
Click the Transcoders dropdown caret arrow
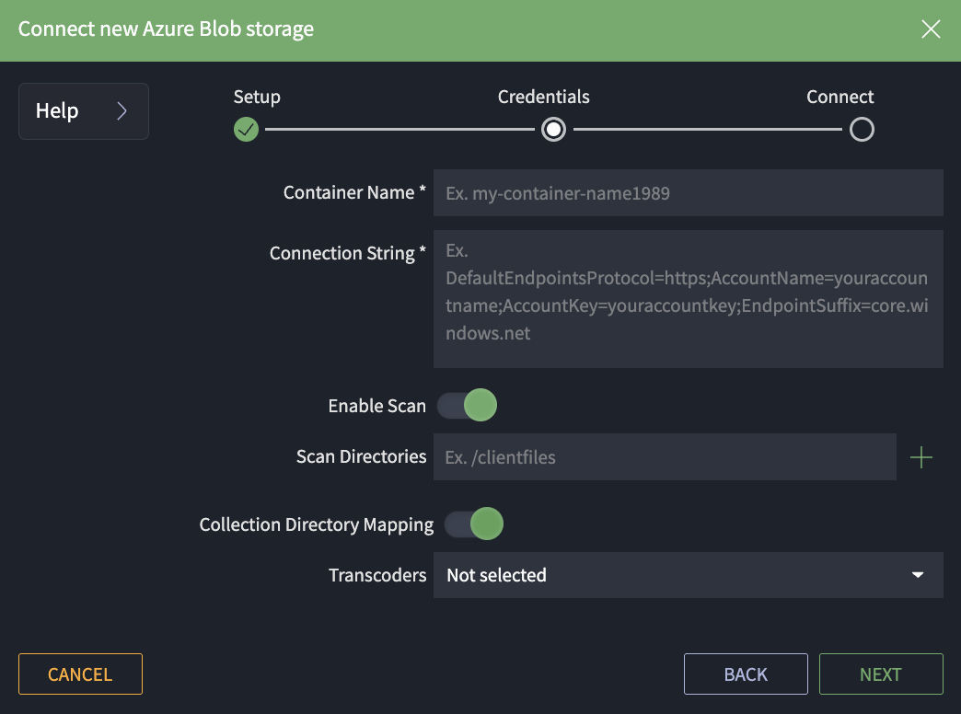point(917,575)
